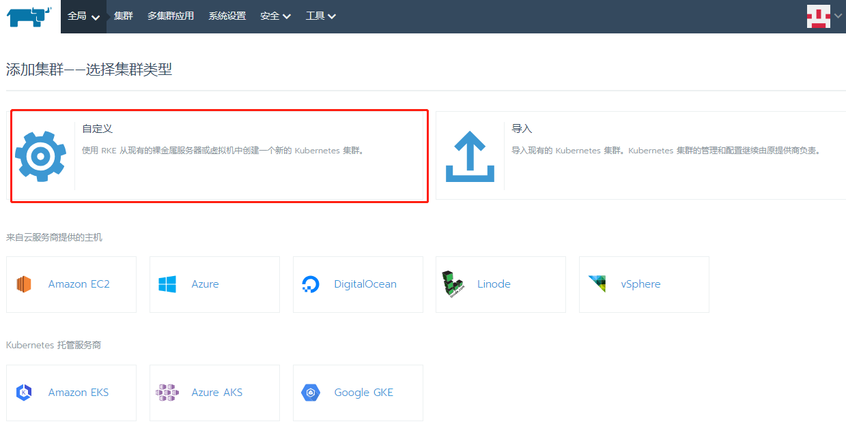846x426 pixels.
Task: Go to the 集群 menu item
Action: (x=124, y=16)
